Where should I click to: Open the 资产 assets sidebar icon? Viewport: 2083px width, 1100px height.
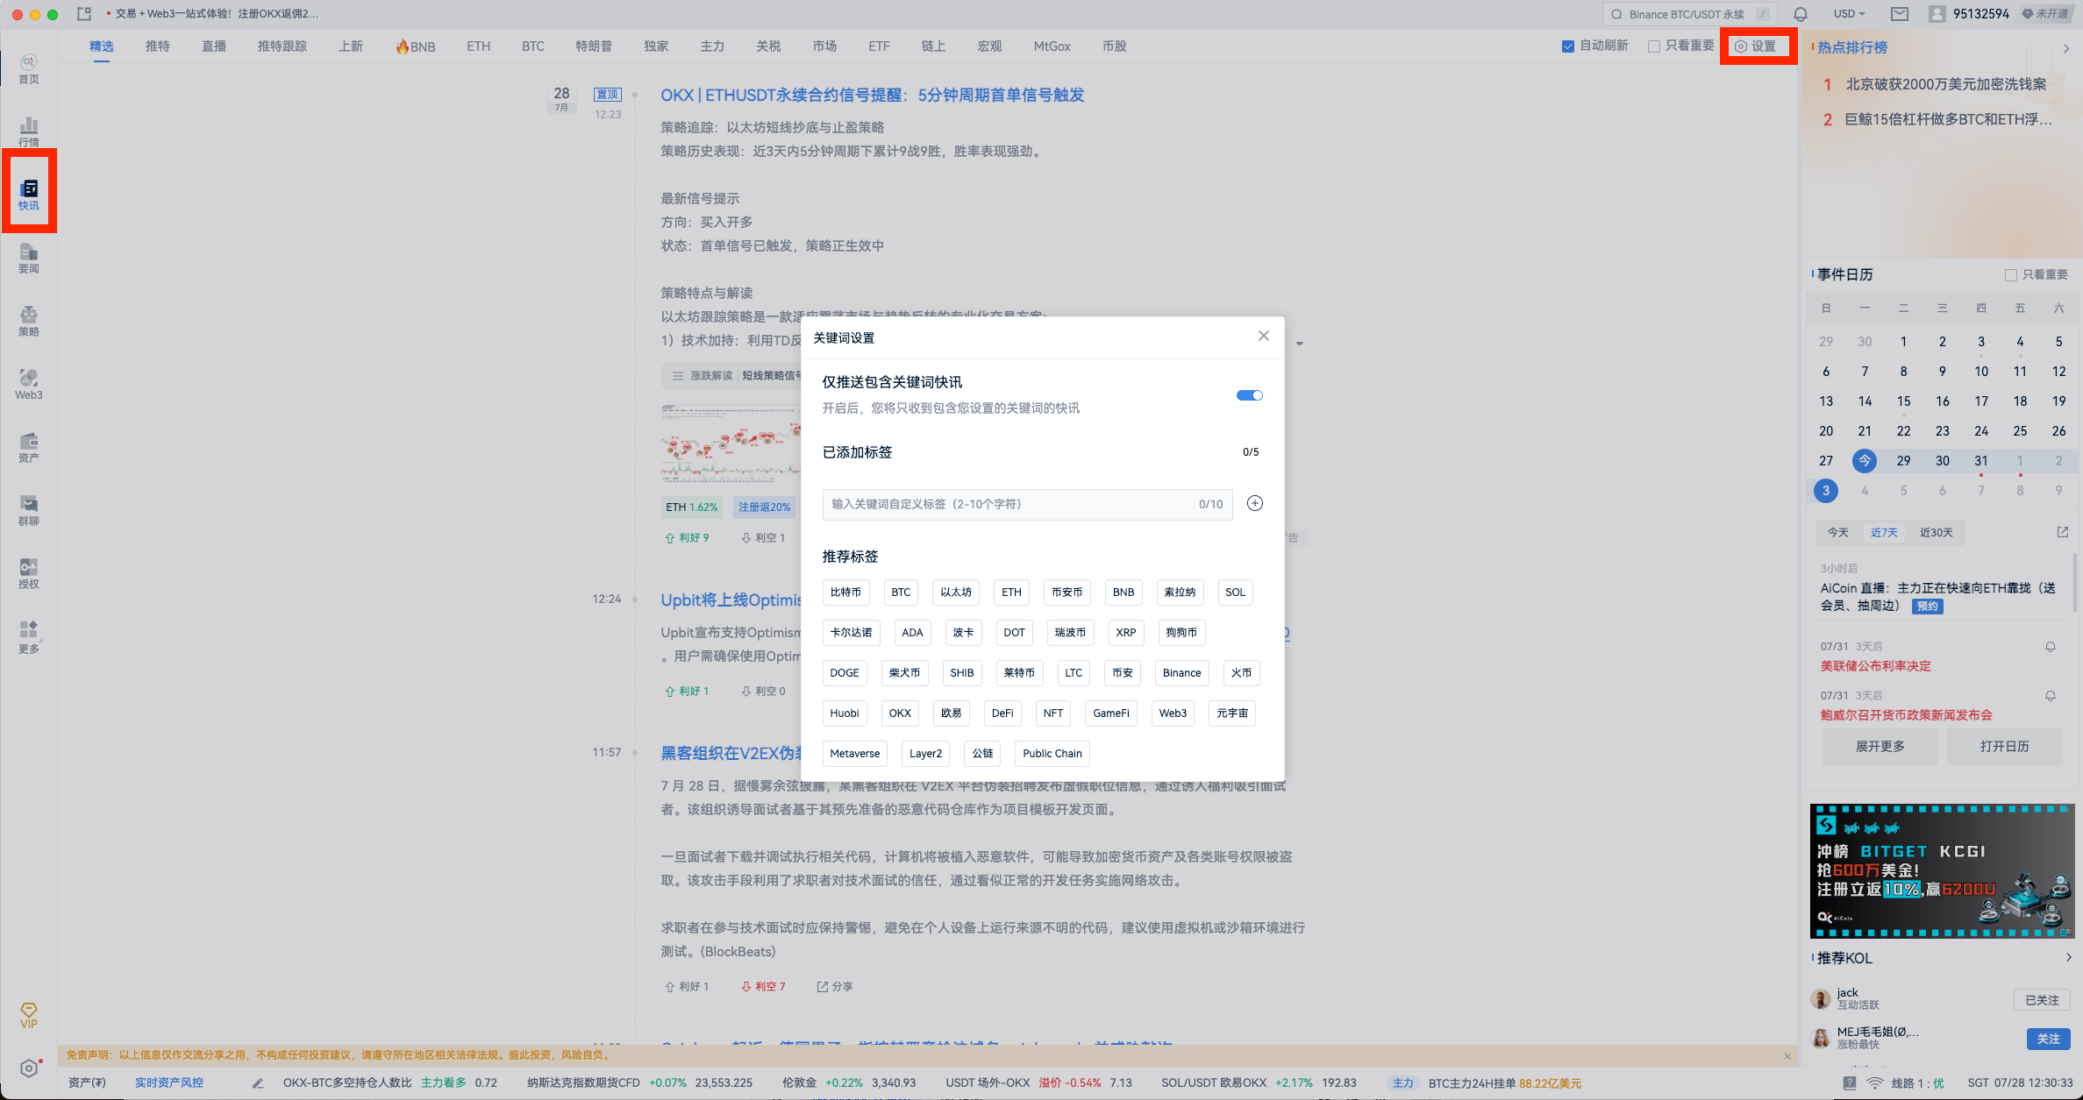(x=29, y=447)
